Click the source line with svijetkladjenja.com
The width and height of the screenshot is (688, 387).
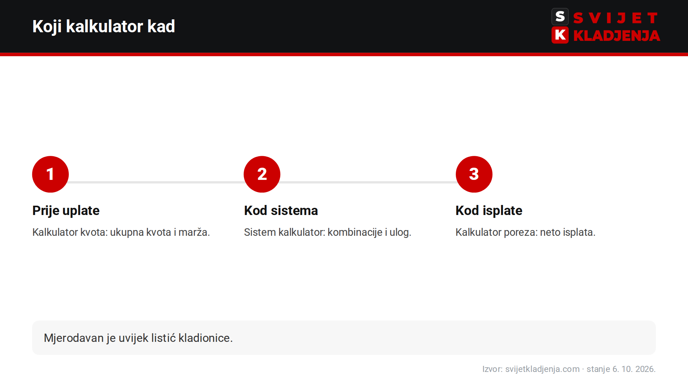tap(569, 369)
